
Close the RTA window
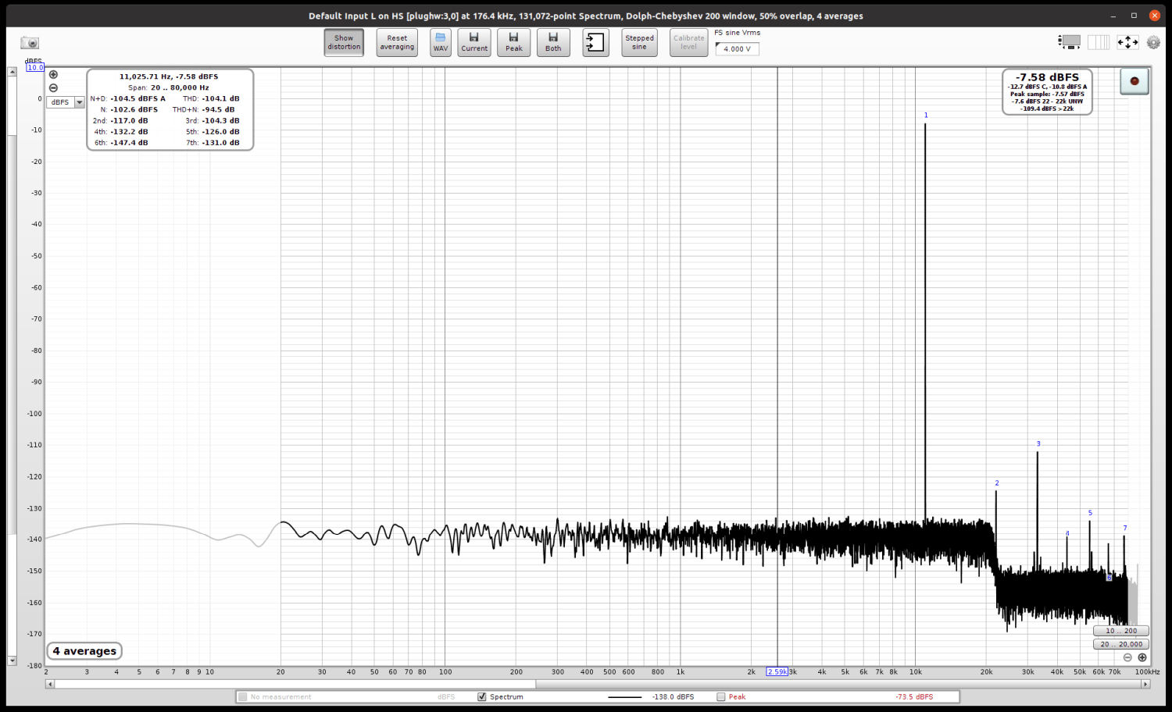1155,16
